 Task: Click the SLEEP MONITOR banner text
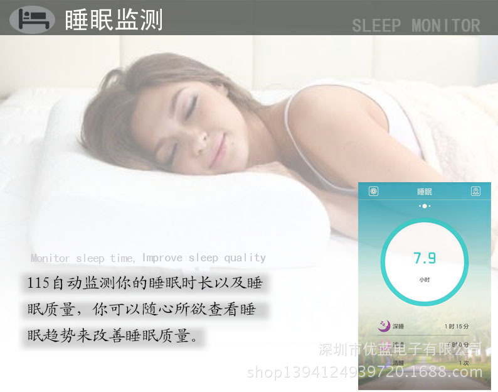(416, 26)
